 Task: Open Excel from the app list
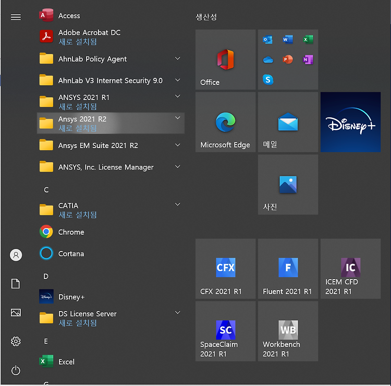[111, 361]
